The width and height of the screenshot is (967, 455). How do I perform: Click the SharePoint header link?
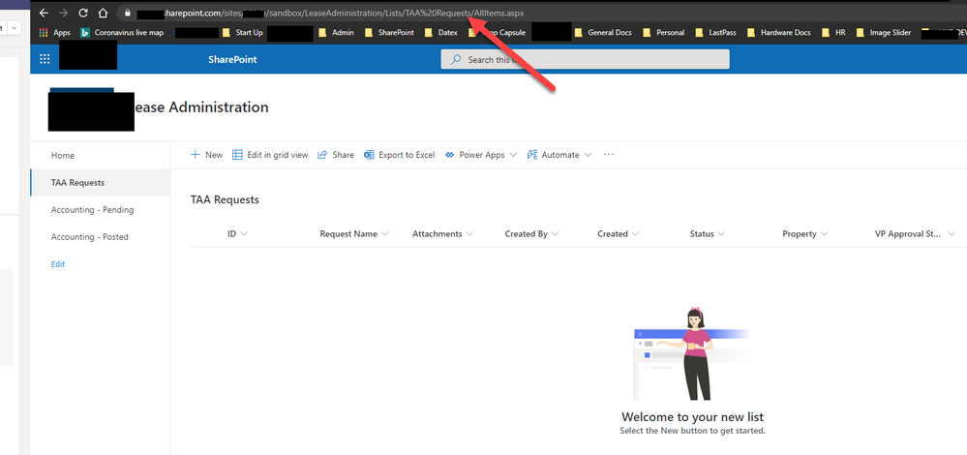tap(232, 60)
